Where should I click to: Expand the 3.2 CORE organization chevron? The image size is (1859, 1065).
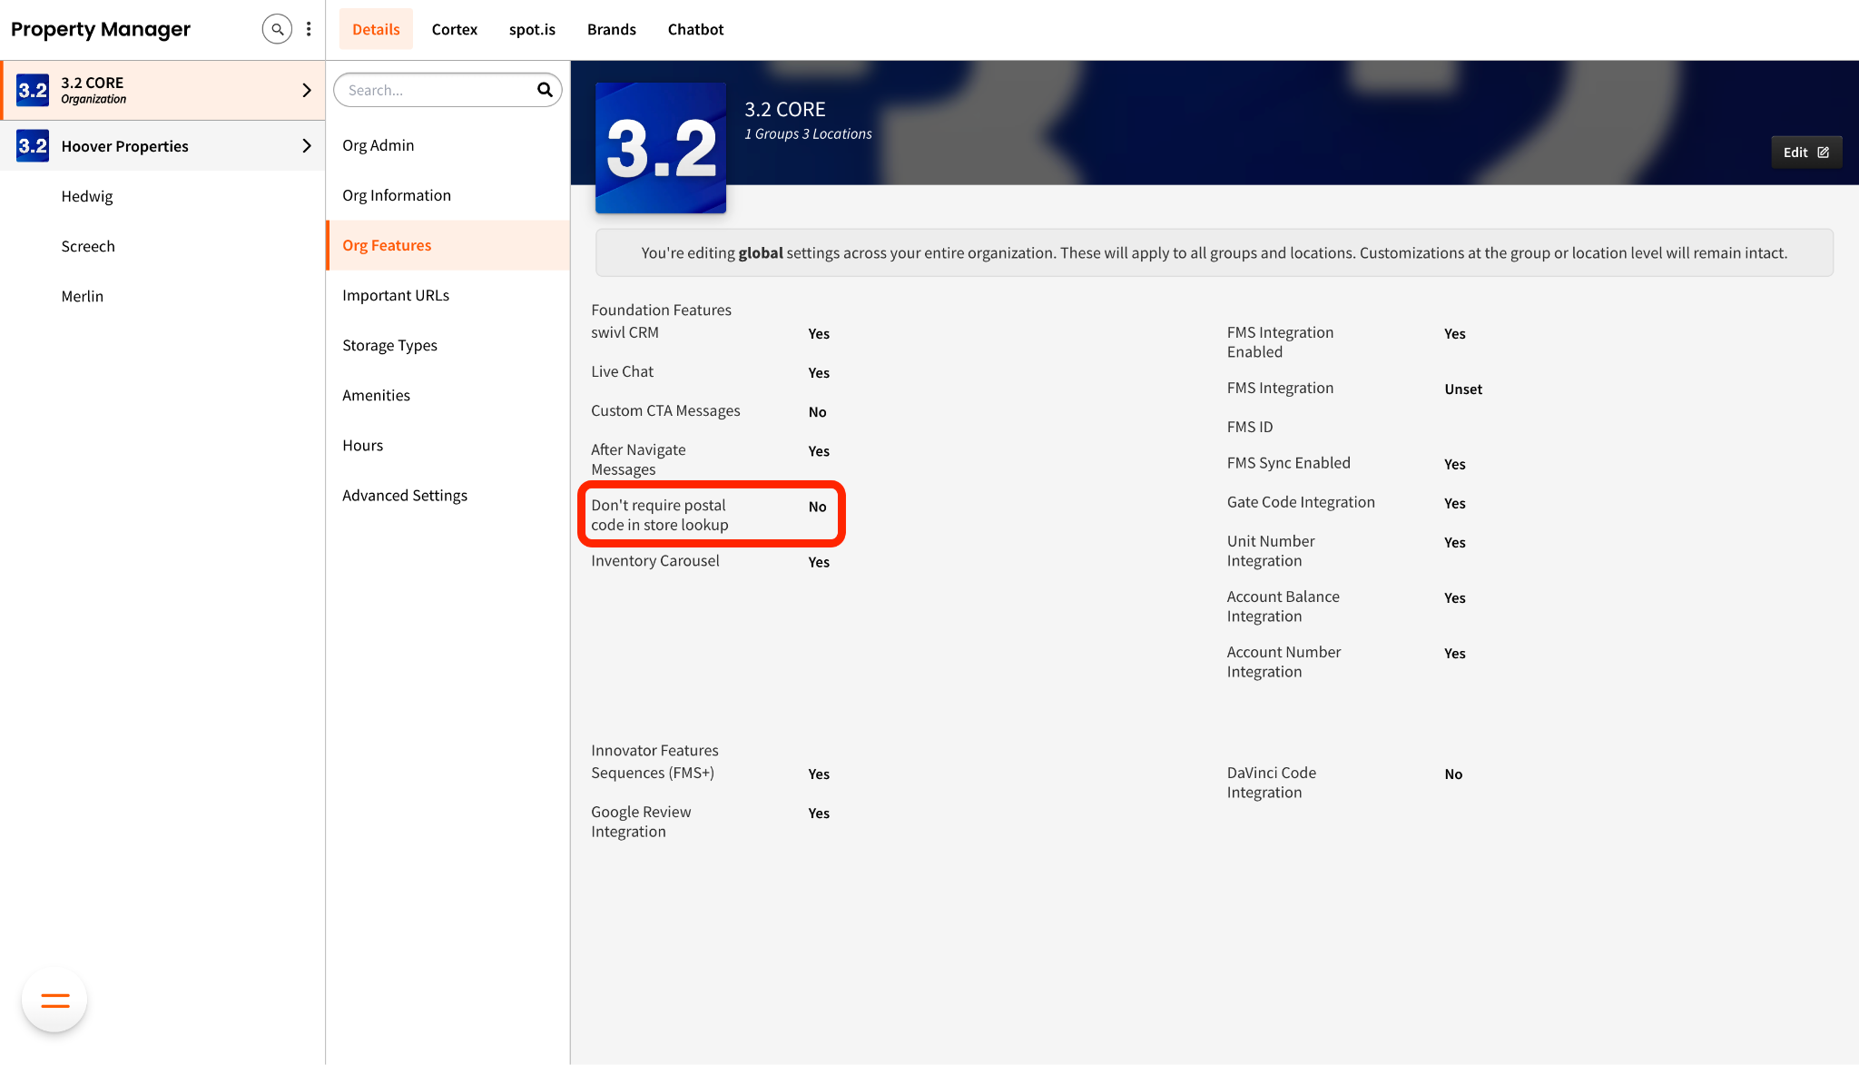[x=307, y=90]
